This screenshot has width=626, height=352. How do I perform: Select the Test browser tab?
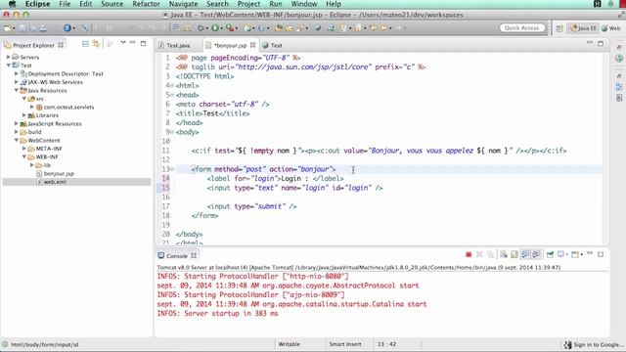pos(272,46)
